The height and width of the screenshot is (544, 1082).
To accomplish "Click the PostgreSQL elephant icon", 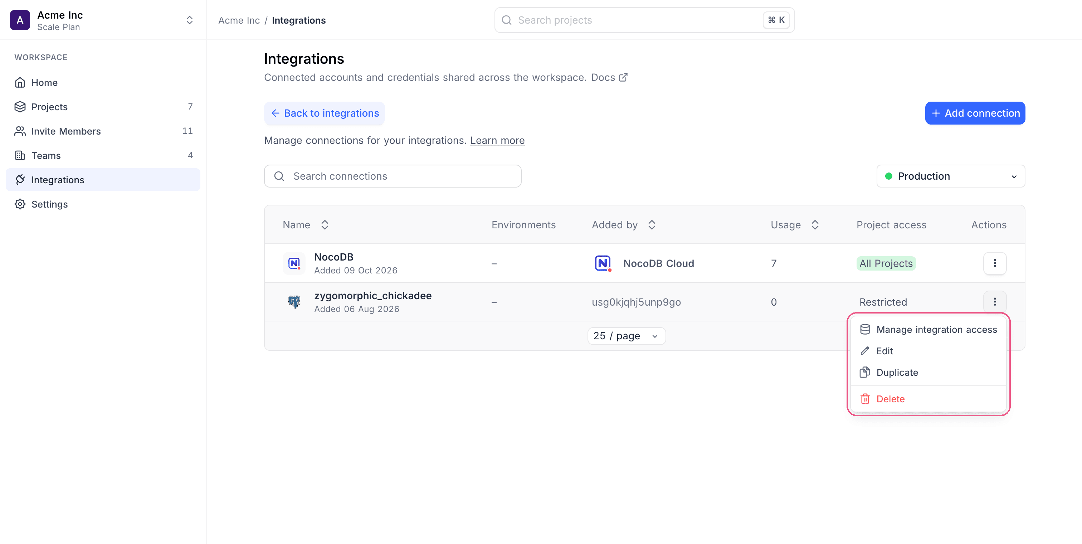I will coord(294,302).
